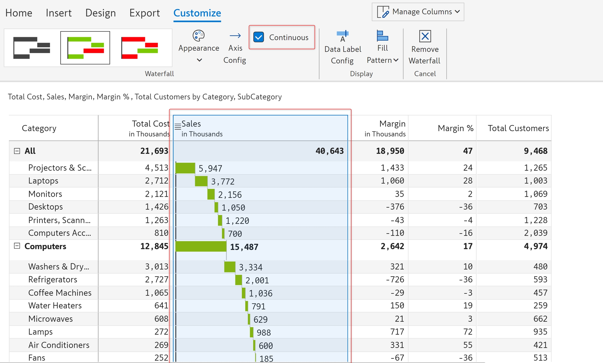Switch to the Design tab
This screenshot has width=603, height=363.
(100, 13)
